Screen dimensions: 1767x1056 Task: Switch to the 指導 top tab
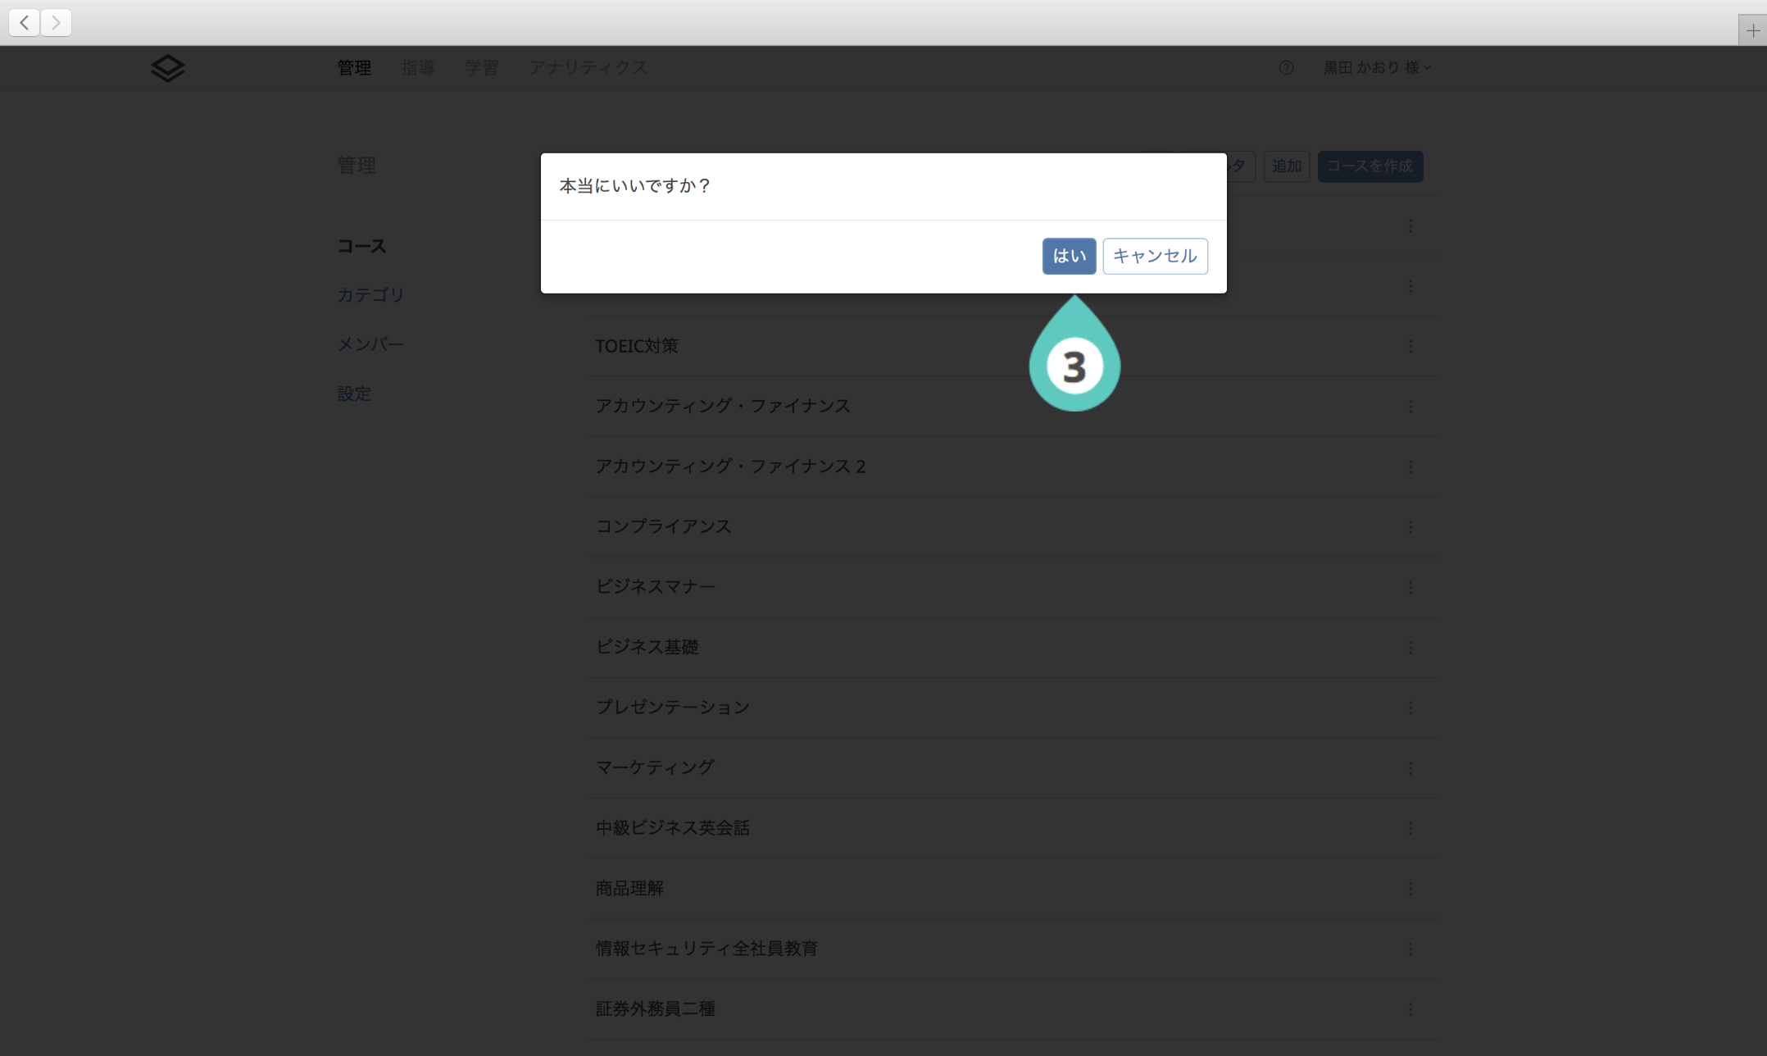click(418, 68)
